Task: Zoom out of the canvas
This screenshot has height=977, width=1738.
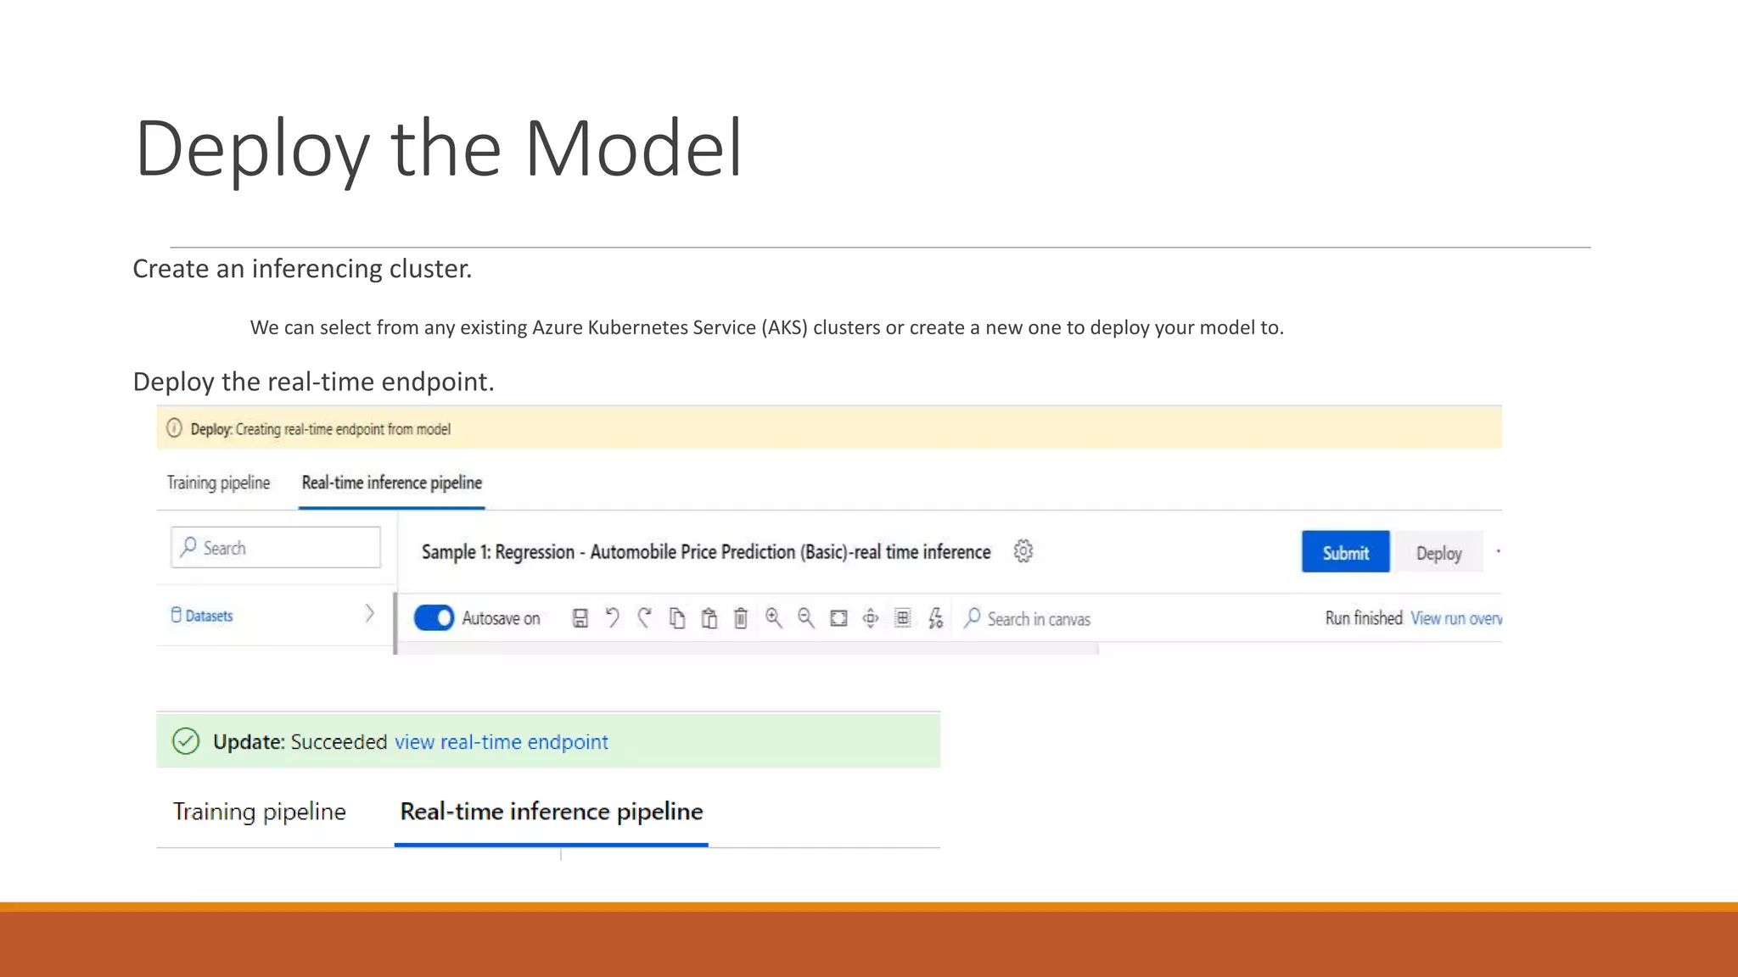Action: 806,618
